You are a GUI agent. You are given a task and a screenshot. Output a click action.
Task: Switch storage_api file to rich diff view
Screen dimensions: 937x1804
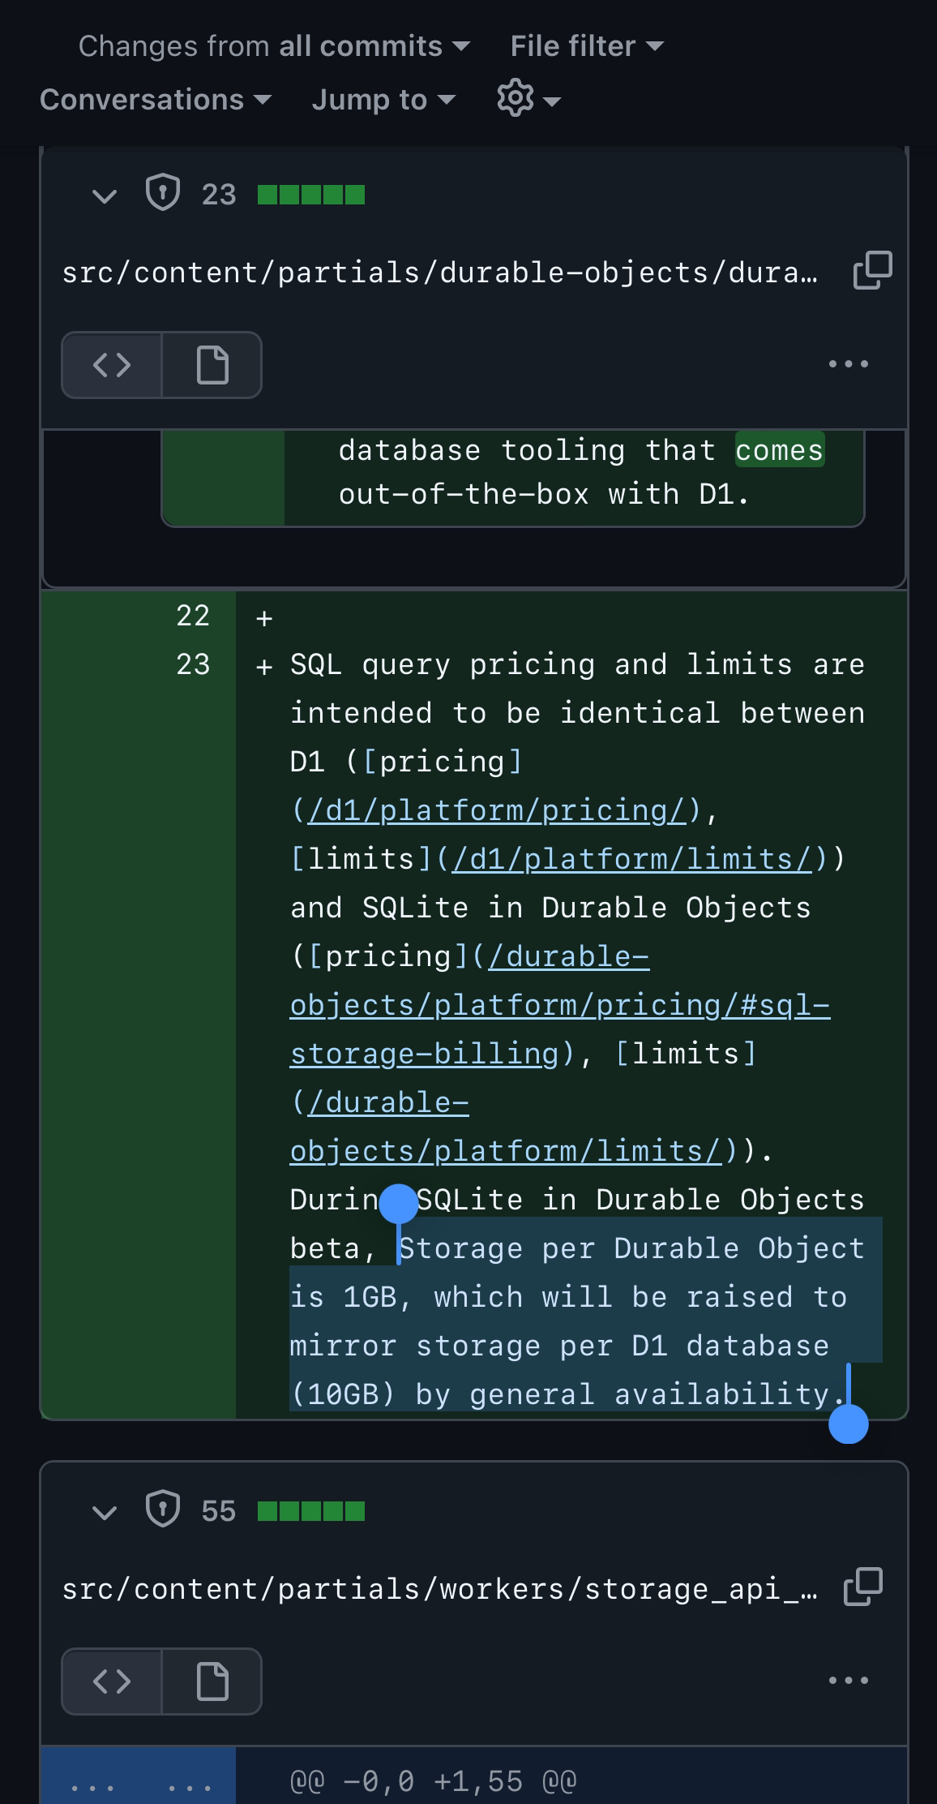point(212,1682)
